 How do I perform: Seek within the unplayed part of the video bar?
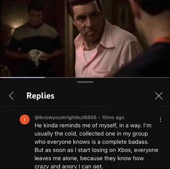tap(107, 77)
